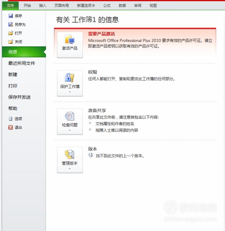Expand the 检查问题 dropdown arrow
Viewport: 225px width, 231px height.
pos(70,130)
